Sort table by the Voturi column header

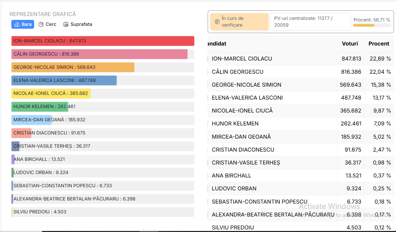pyautogui.click(x=350, y=44)
